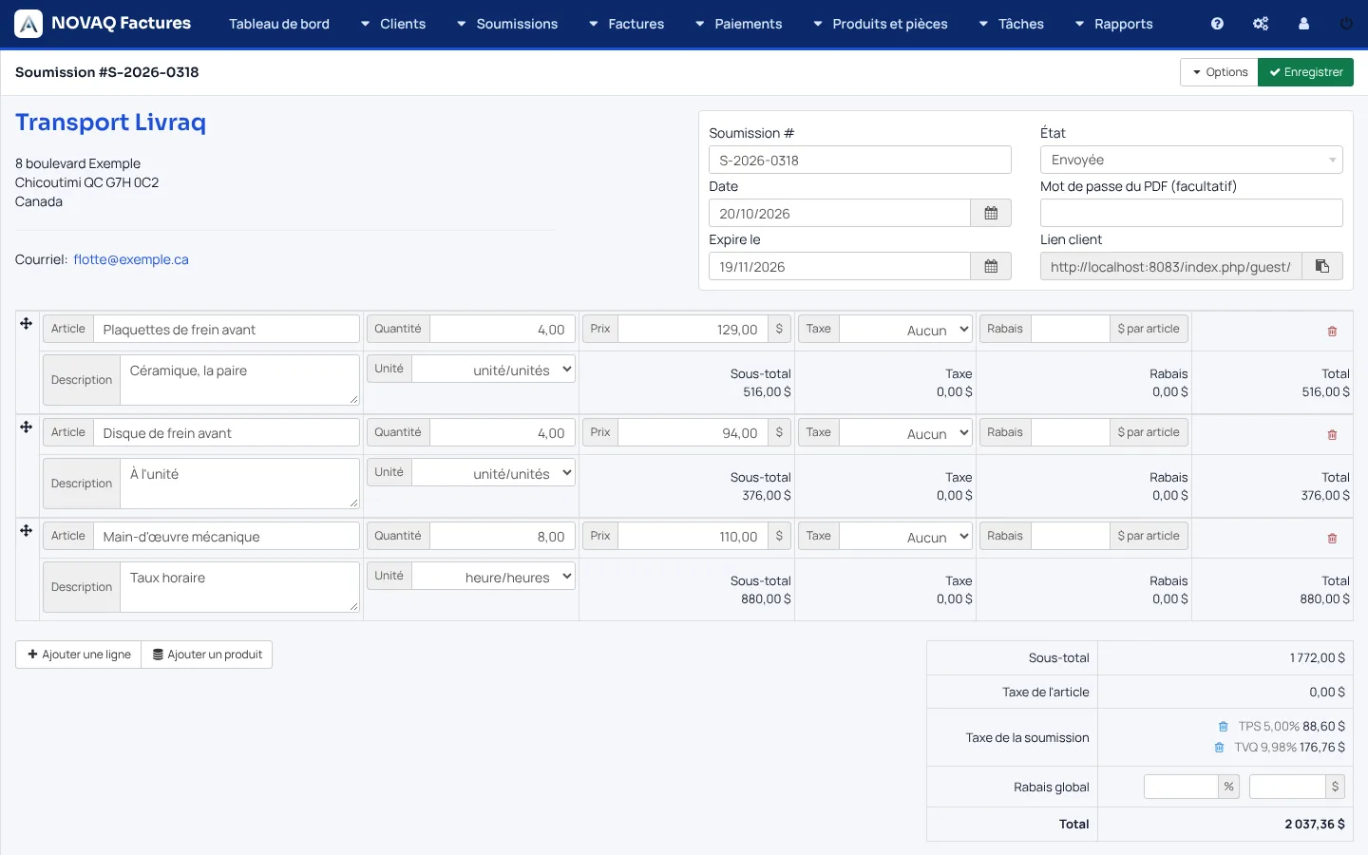Grab move handle of Disque de frein row

27,427
